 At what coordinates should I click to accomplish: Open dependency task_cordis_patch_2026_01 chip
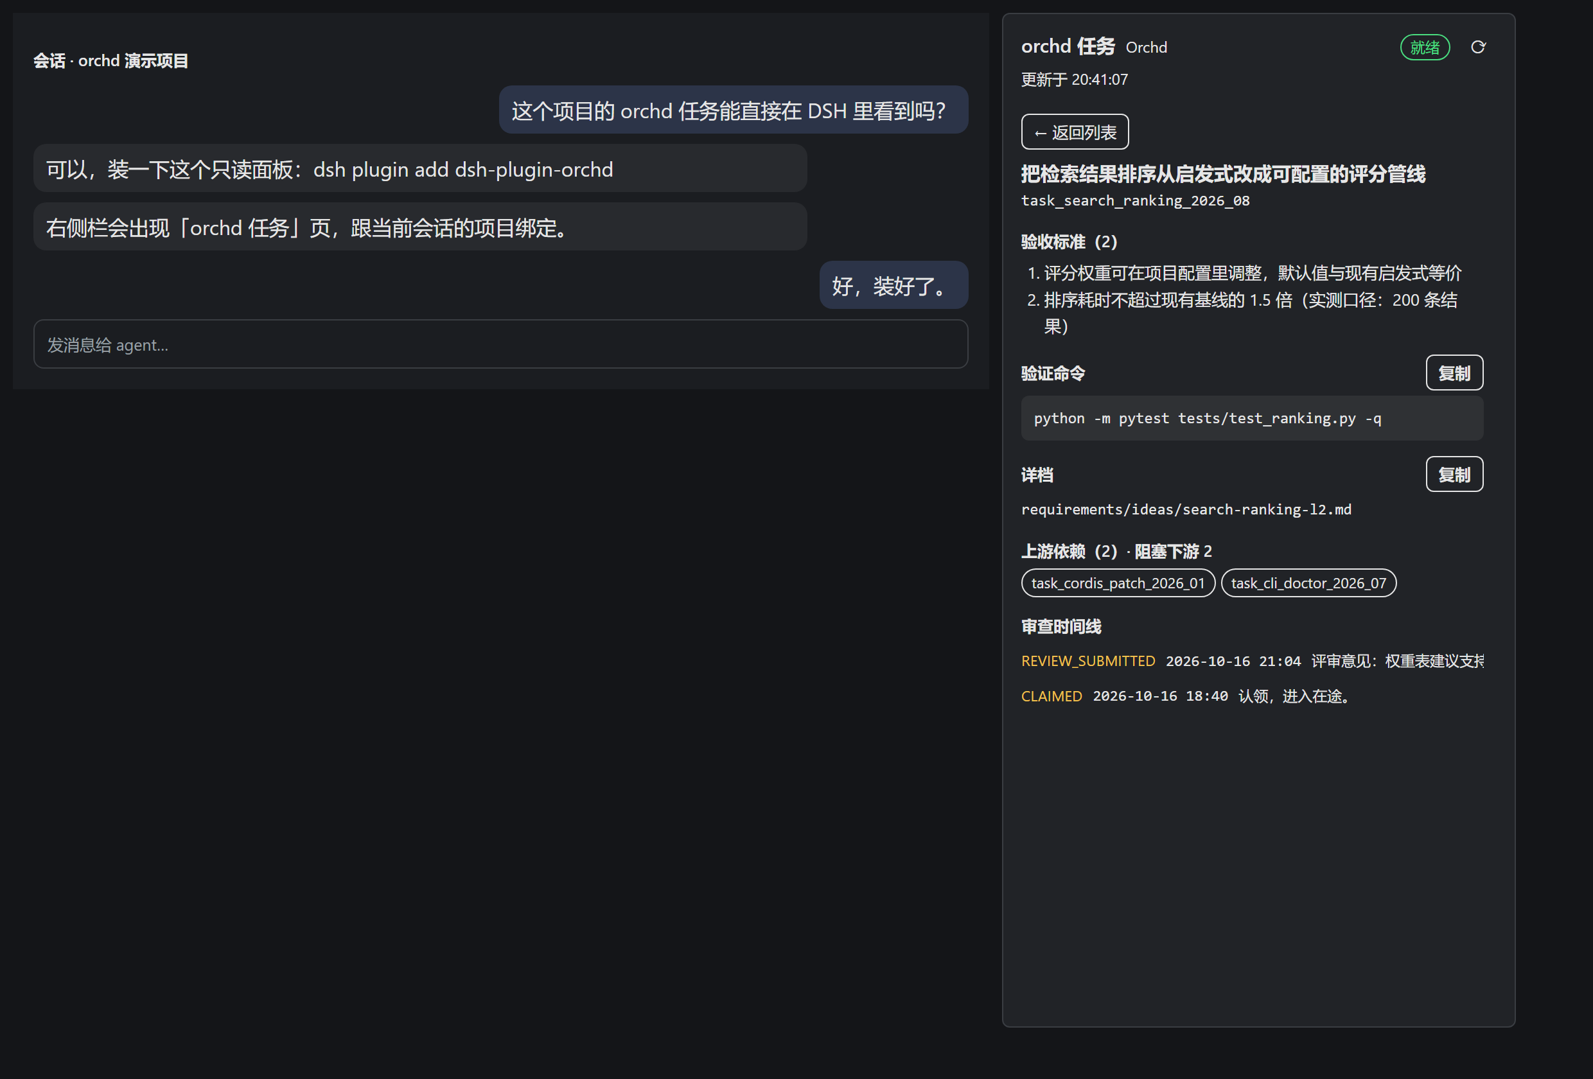click(1117, 583)
